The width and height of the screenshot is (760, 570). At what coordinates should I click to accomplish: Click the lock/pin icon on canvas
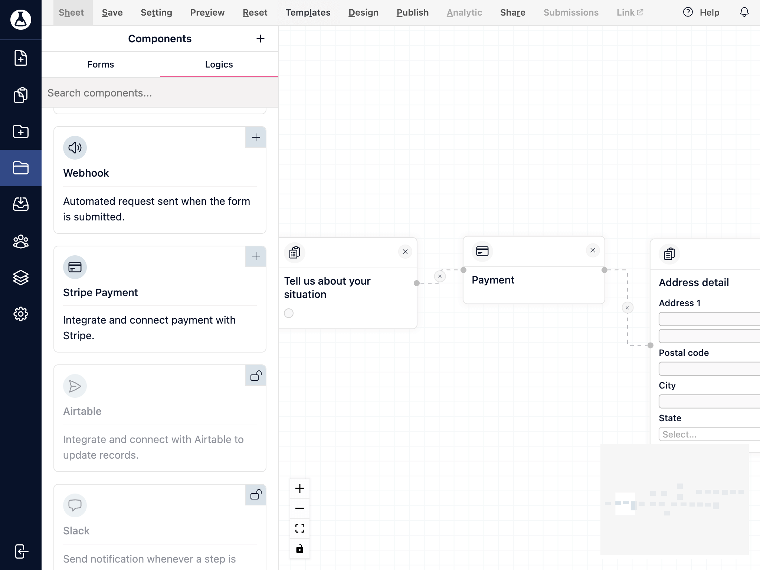tap(299, 549)
